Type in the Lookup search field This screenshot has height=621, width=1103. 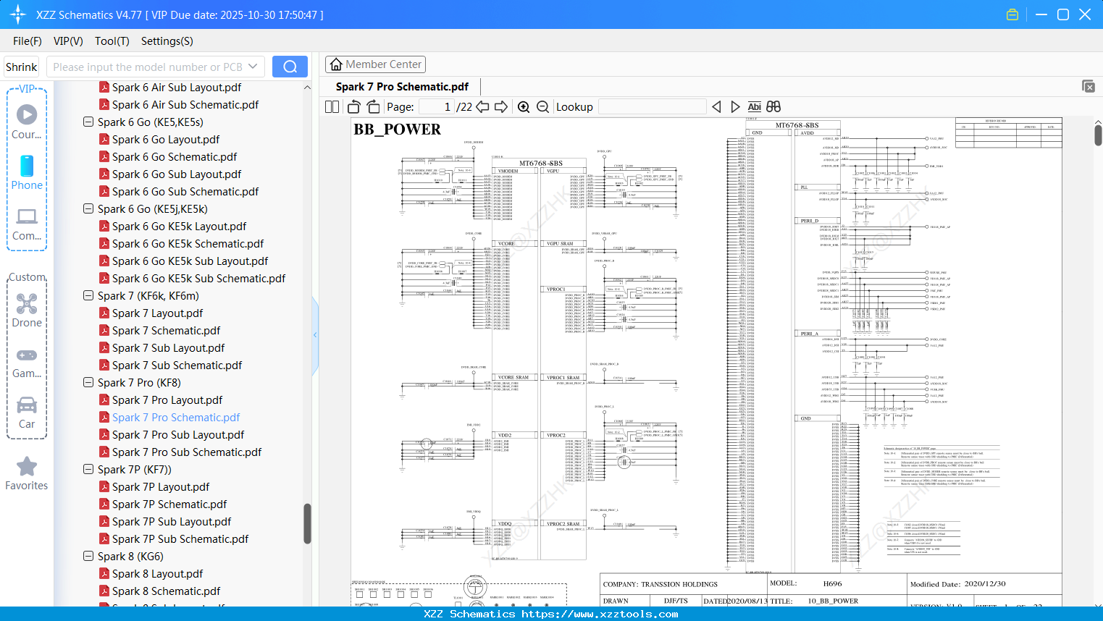[x=652, y=106]
